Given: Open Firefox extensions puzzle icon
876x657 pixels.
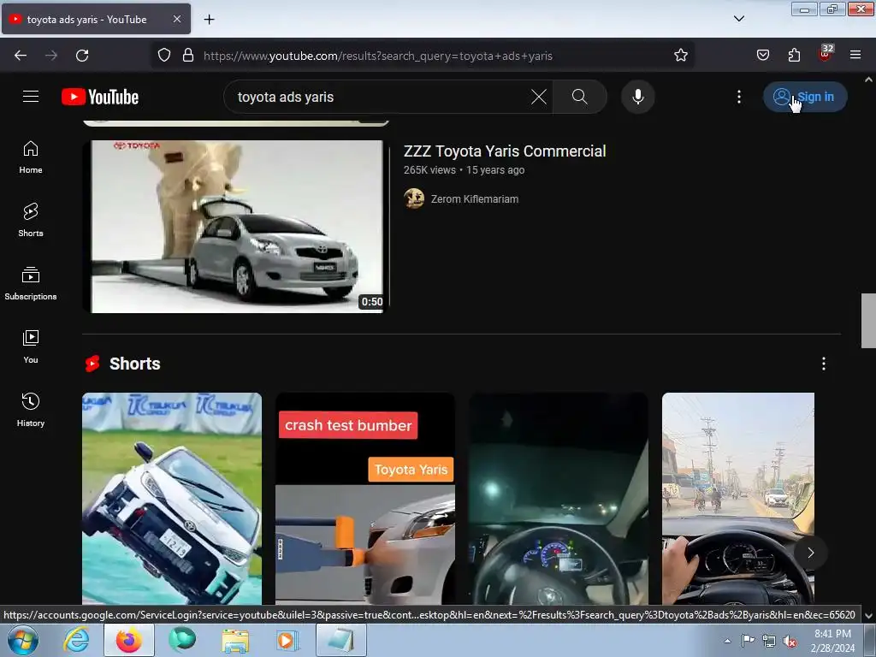Looking at the screenshot, I should [x=794, y=56].
